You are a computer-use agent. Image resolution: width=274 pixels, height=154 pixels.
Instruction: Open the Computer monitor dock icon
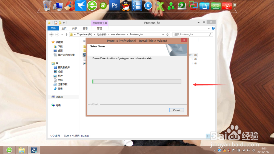coord(58,6)
